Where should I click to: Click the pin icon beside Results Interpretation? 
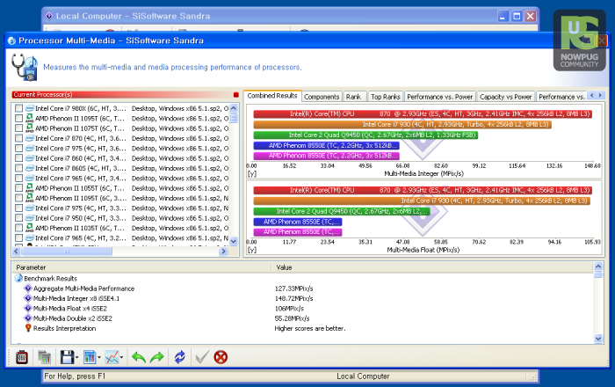click(x=28, y=328)
